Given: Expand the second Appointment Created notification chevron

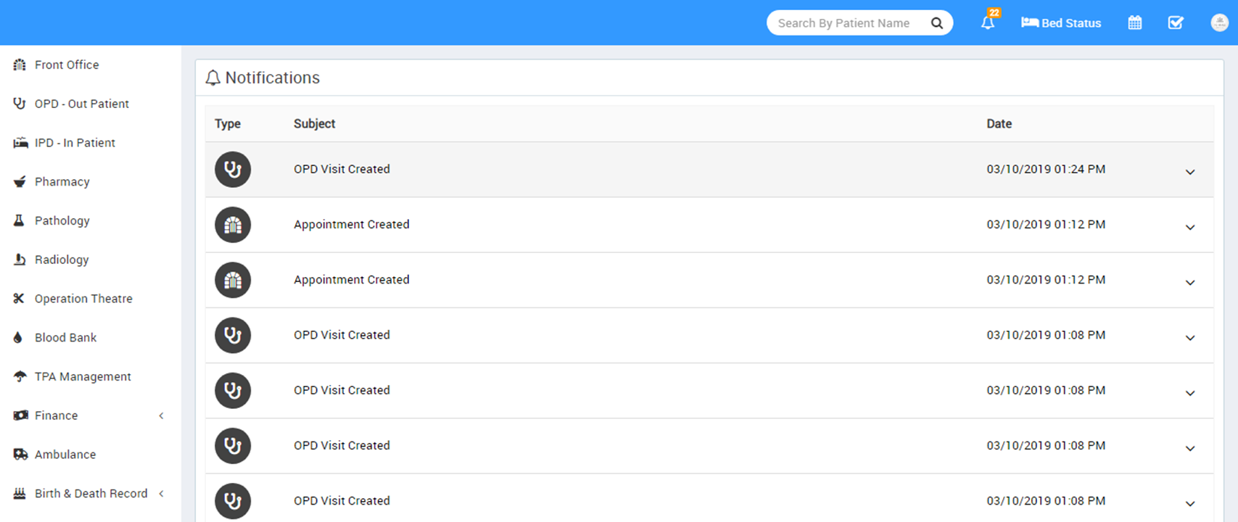Looking at the screenshot, I should [x=1190, y=282].
